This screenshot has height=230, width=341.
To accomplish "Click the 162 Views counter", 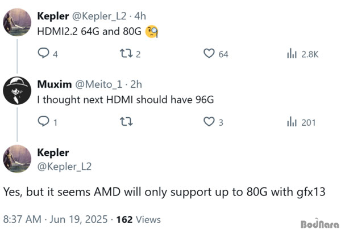I will click(139, 219).
